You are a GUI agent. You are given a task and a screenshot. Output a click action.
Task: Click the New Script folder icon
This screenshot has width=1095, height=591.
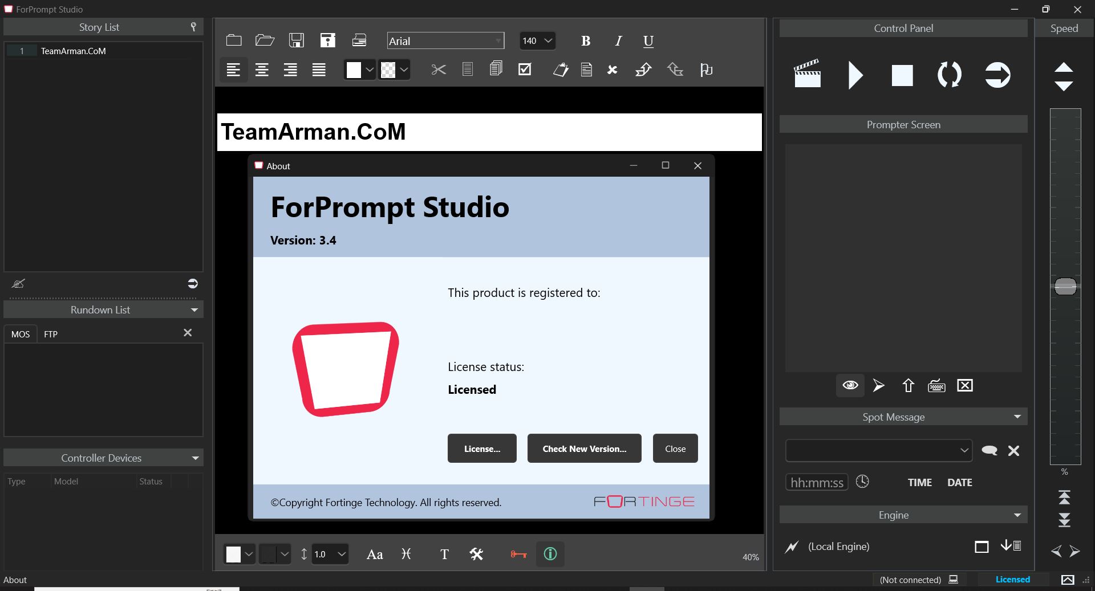234,40
